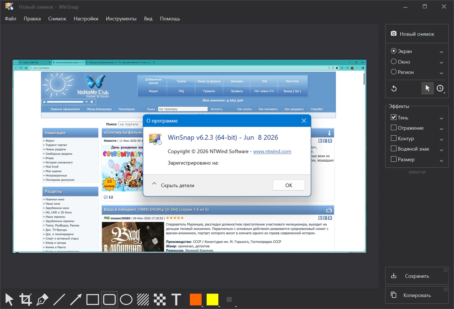
Task: Enable the Контур effect checkbox
Action: pos(393,138)
